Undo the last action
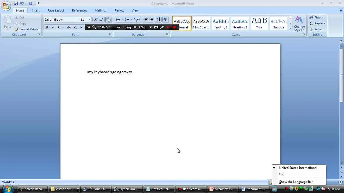 [22, 3]
